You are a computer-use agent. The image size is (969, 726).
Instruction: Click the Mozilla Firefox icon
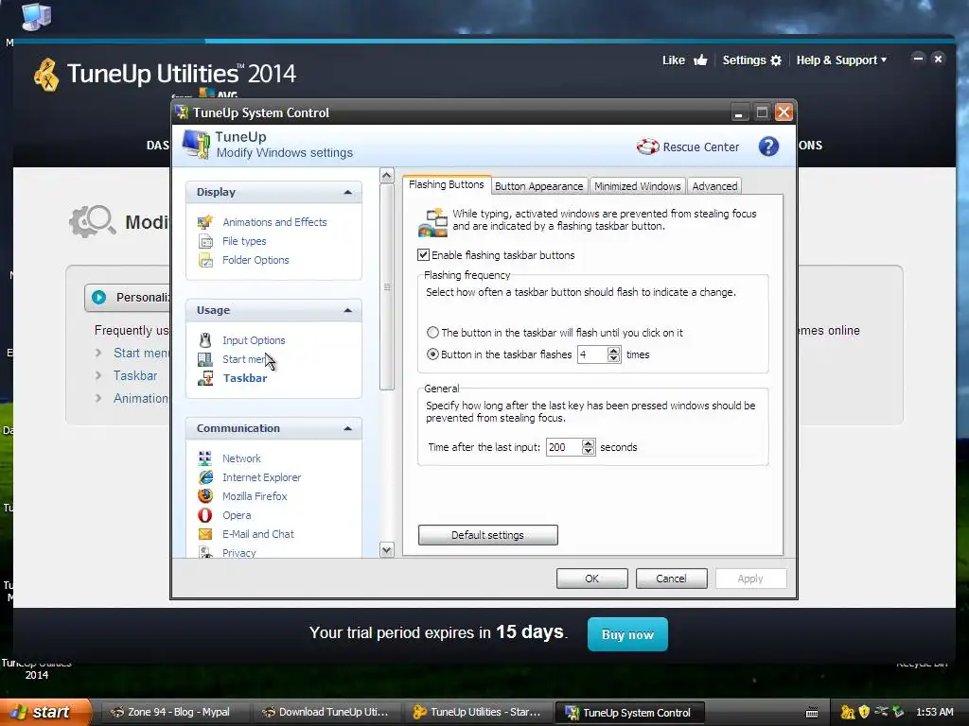[x=205, y=496]
